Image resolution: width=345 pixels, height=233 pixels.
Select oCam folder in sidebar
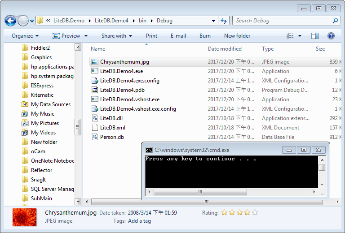point(34,151)
